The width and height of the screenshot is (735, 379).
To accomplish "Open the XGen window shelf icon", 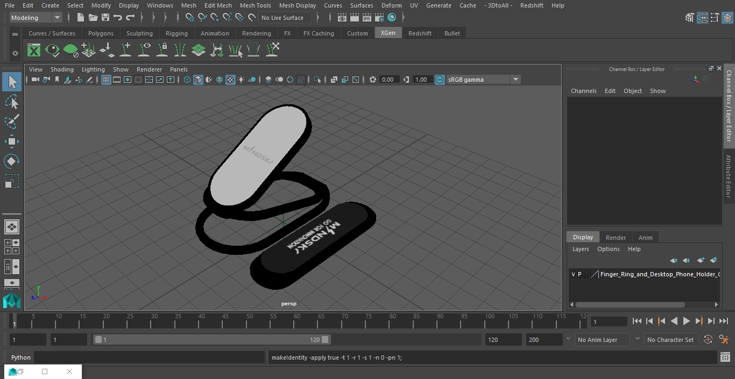I will click(34, 51).
